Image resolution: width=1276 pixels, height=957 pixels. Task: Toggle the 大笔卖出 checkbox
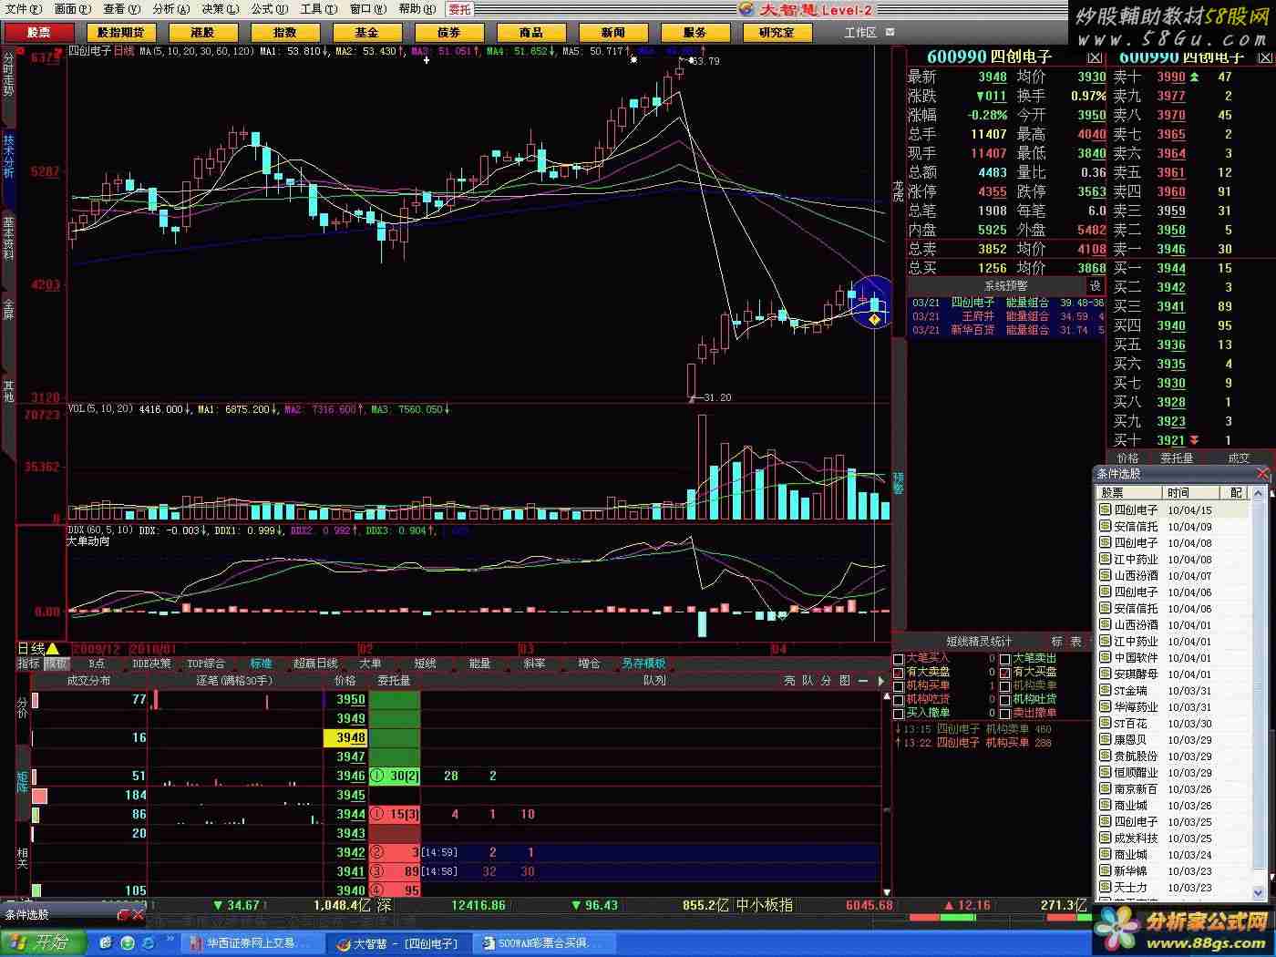pos(1005,658)
